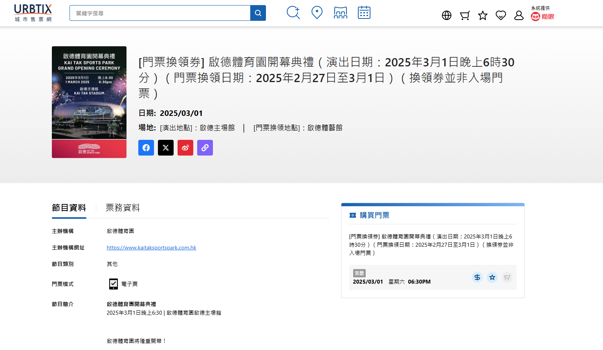Image resolution: width=603 pixels, height=350 pixels.
Task: Share the event on Weibo
Action: [x=185, y=148]
